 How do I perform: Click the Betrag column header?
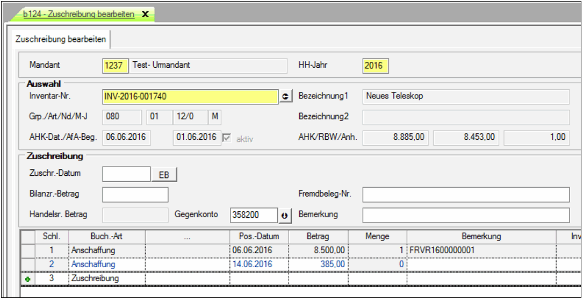pos(318,237)
